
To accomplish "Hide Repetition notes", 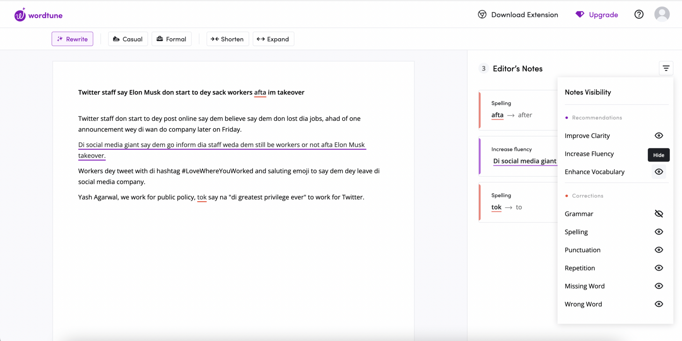I will click(x=659, y=268).
